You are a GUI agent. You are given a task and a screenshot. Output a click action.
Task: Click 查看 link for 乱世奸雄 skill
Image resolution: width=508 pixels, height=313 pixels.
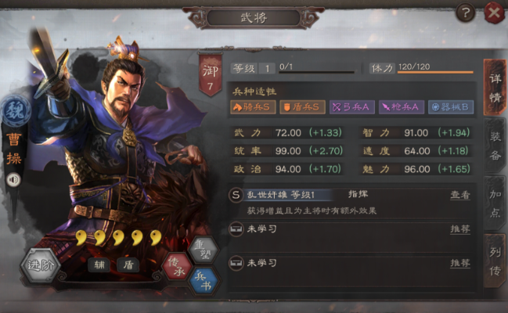pos(460,195)
